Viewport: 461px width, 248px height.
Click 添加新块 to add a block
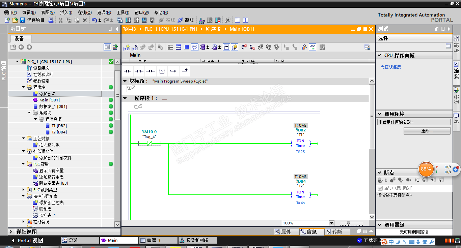(x=47, y=94)
